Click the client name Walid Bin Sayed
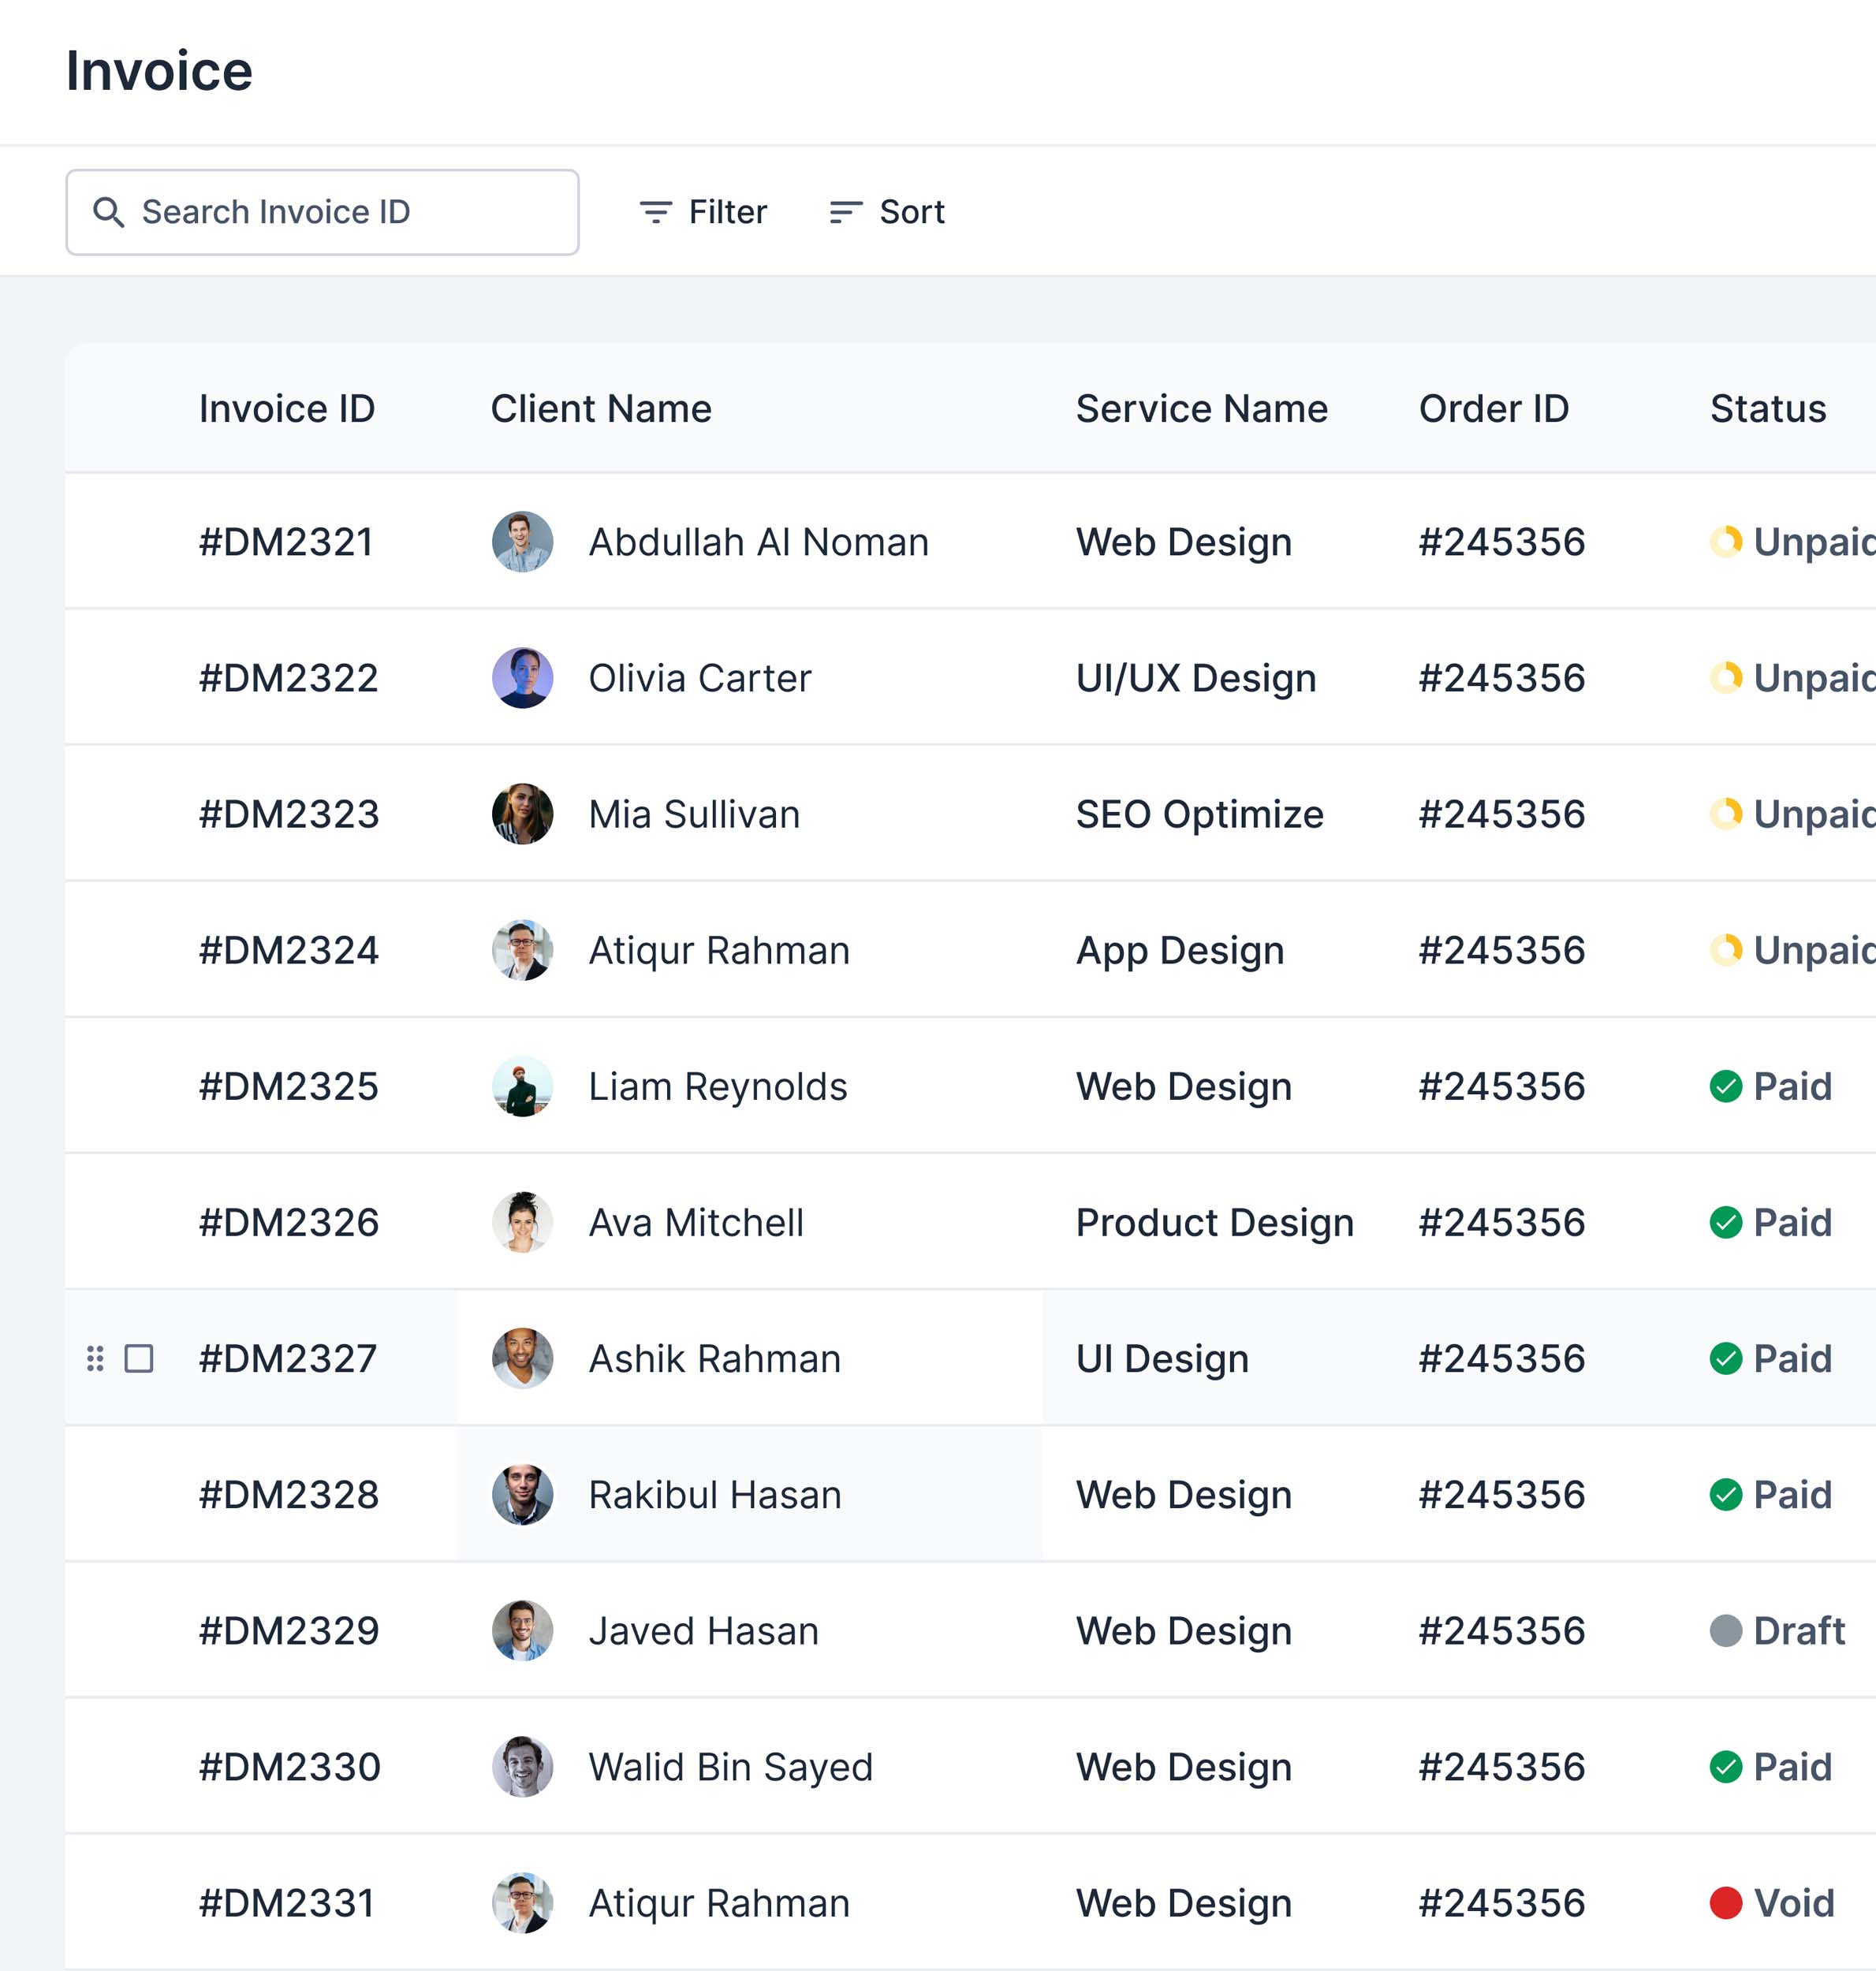The height and width of the screenshot is (1971, 1876). pyautogui.click(x=730, y=1766)
